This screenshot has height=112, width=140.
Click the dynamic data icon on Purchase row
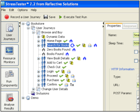[68, 80]
